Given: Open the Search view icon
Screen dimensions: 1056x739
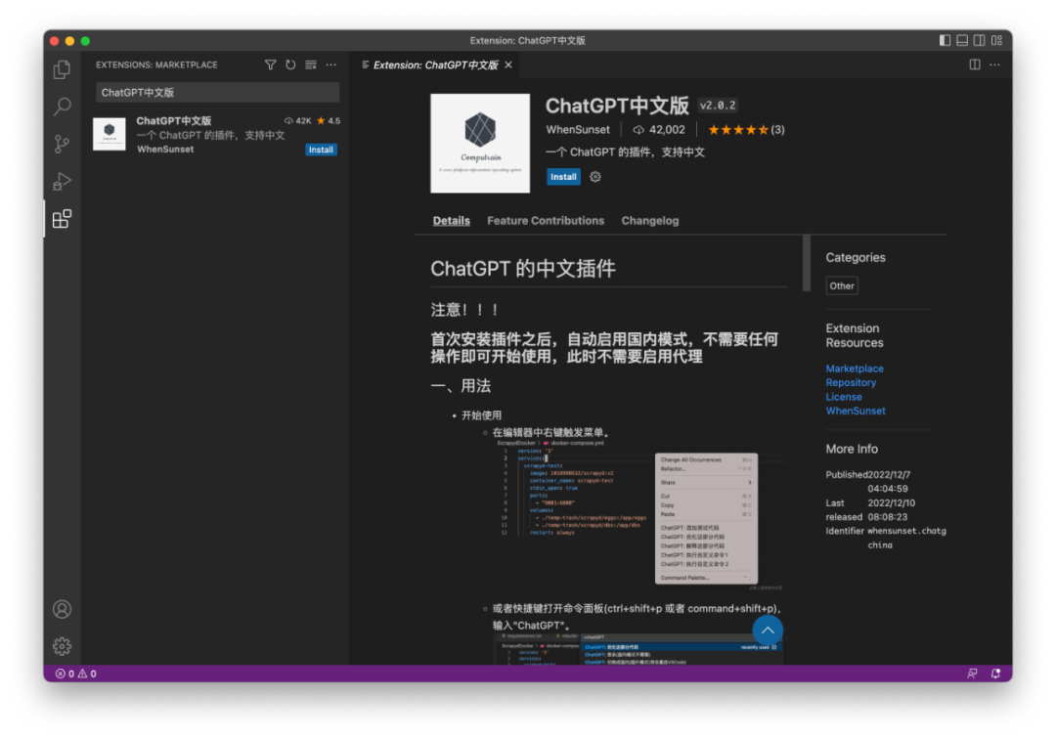Looking at the screenshot, I should click(x=62, y=107).
